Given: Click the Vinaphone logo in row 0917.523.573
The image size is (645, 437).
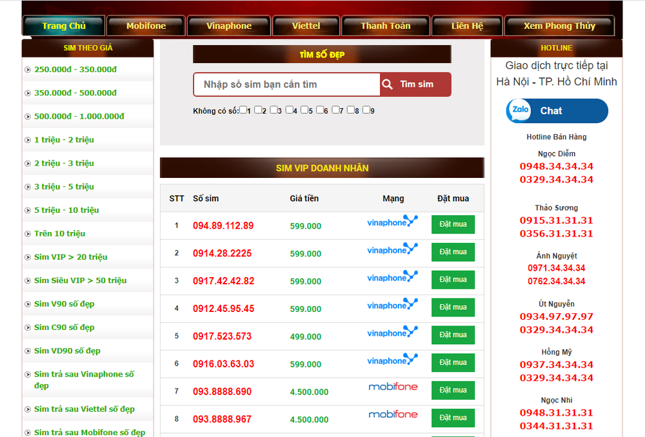Looking at the screenshot, I should pyautogui.click(x=392, y=331).
